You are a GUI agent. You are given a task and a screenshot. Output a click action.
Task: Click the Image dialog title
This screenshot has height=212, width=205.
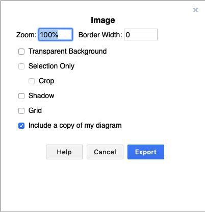point(103,20)
